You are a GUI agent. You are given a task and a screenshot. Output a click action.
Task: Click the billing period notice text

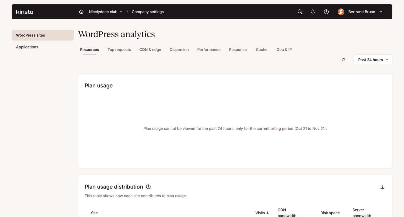[x=235, y=128]
